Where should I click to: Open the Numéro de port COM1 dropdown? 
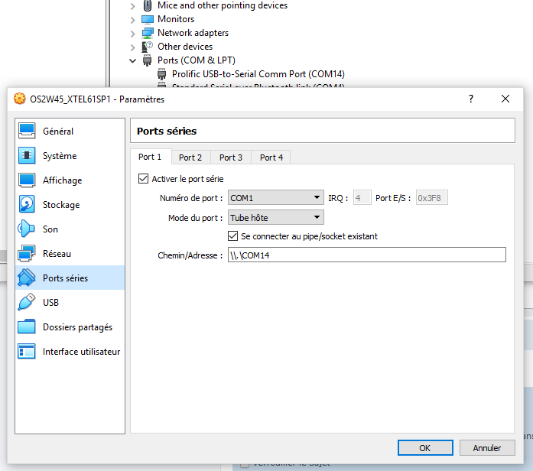pyautogui.click(x=275, y=198)
